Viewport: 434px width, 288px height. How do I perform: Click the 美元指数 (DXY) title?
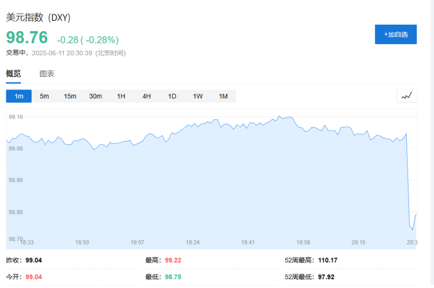tap(38, 18)
